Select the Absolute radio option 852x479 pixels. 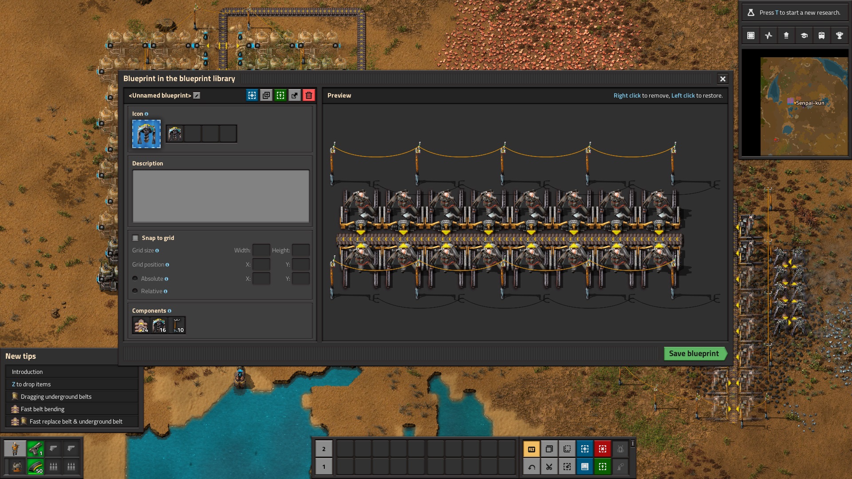coord(135,279)
